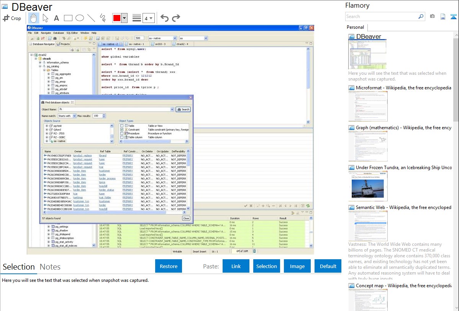The width and height of the screenshot is (459, 311).
Task: Click the Crop tool
Action: (12, 18)
